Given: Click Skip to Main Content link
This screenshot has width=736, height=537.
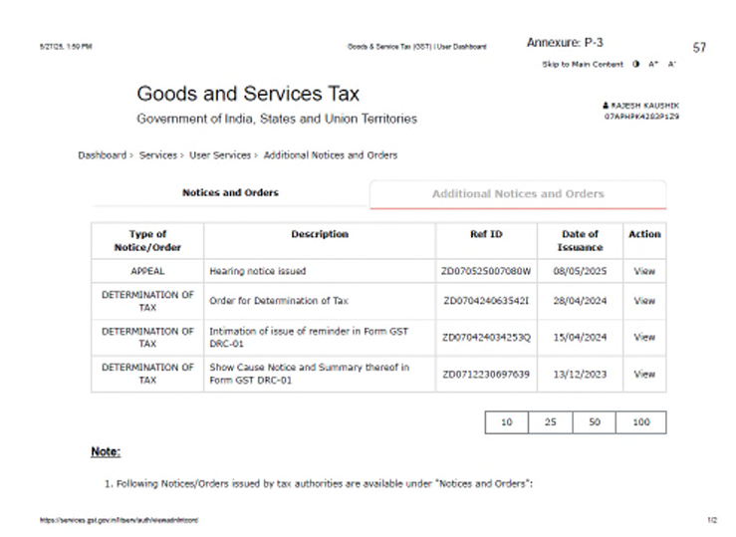Looking at the screenshot, I should point(583,64).
